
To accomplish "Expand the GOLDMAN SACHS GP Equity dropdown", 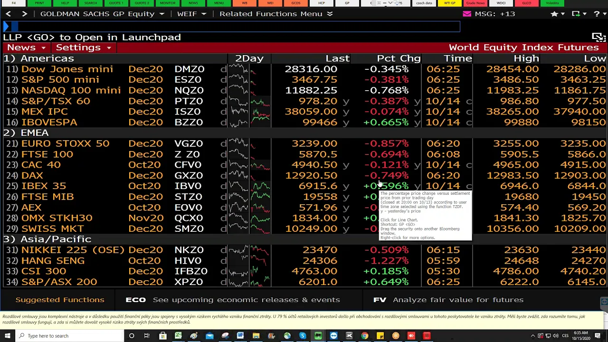I will (103, 14).
